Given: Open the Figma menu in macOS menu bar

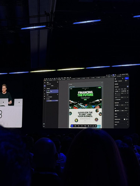Looking at the screenshot, I should click(47, 79).
